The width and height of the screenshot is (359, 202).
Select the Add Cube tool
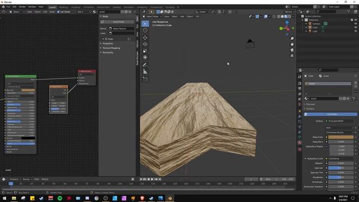click(145, 79)
